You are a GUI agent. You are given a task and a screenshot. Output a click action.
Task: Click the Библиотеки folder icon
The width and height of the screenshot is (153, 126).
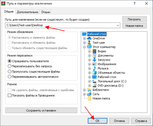point(89,90)
